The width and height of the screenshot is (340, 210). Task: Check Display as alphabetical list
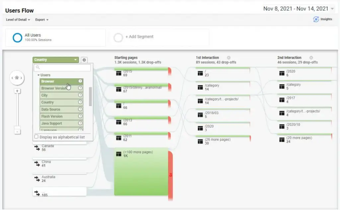[36, 137]
